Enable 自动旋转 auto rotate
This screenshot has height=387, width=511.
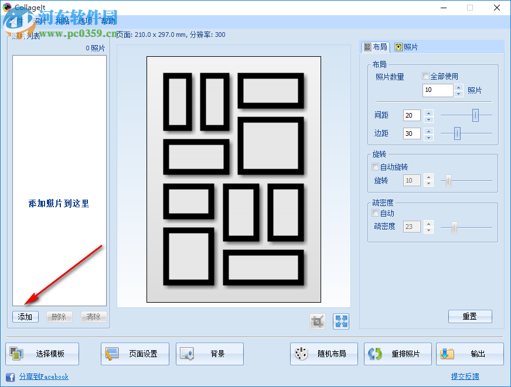point(374,167)
